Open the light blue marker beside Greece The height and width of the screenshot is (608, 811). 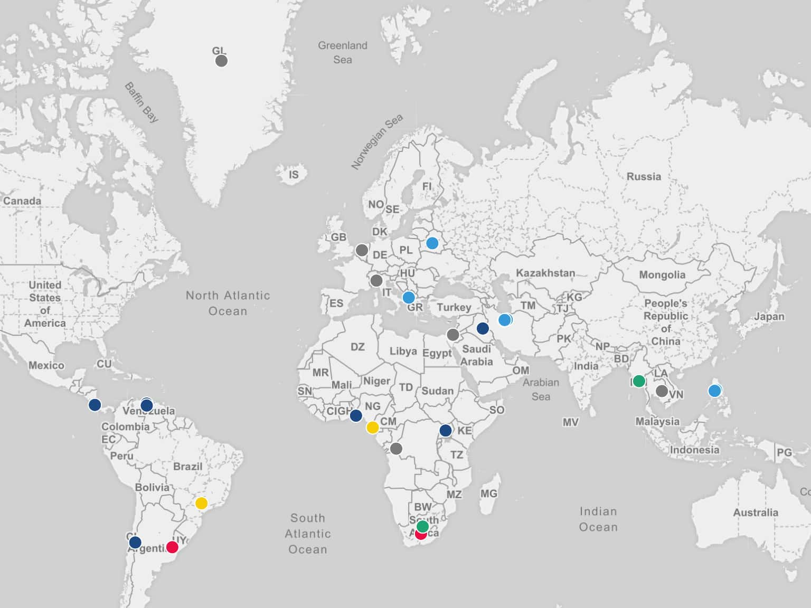click(x=409, y=298)
